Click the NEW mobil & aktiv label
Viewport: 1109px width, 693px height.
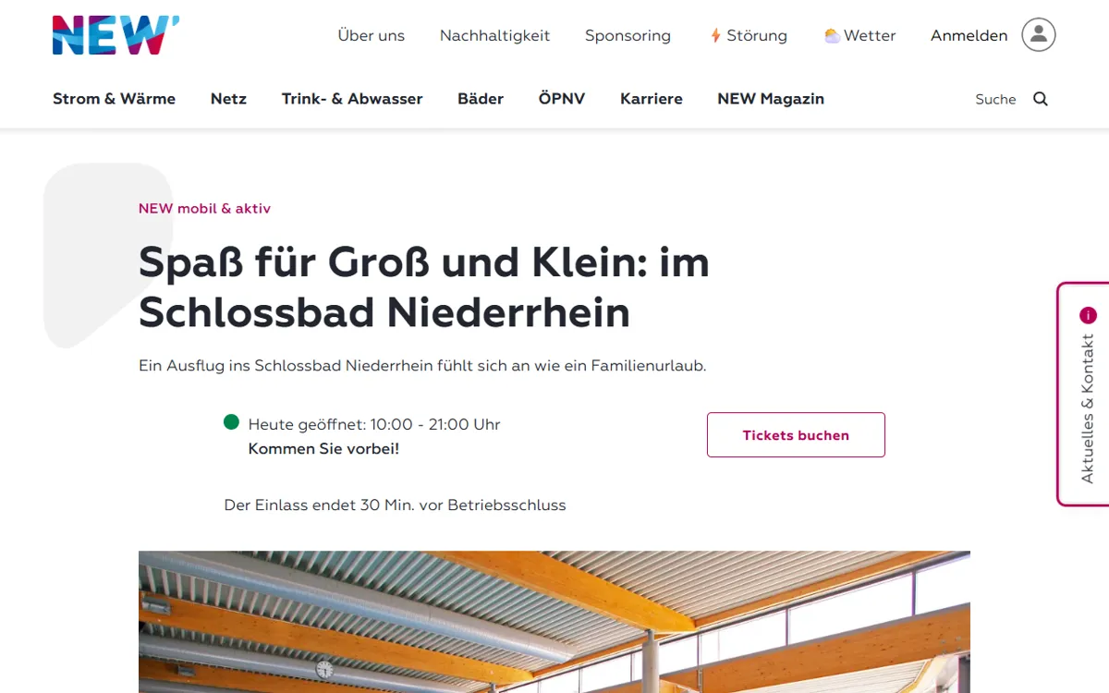click(x=204, y=209)
